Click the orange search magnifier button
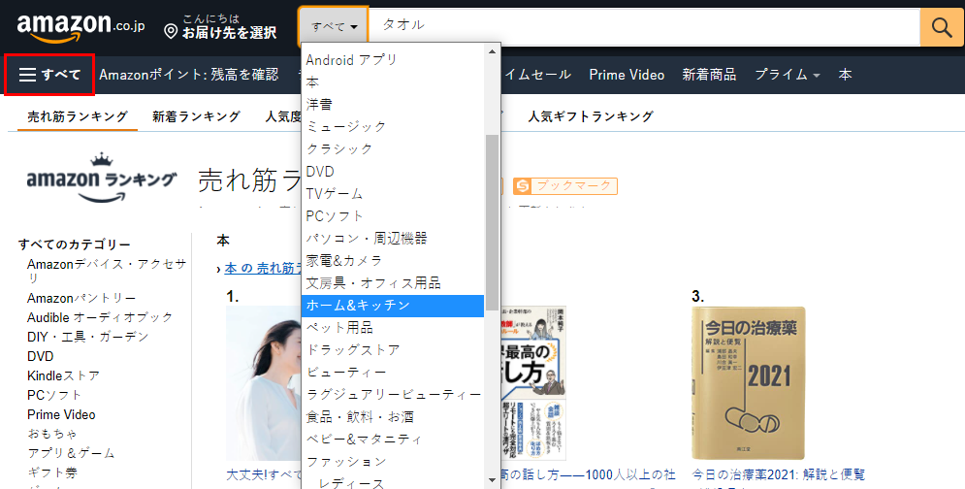The height and width of the screenshot is (489, 965). coord(942,27)
